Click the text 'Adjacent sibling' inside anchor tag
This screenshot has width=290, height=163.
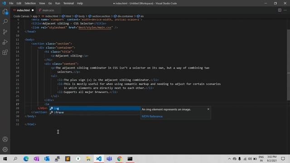point(68,56)
